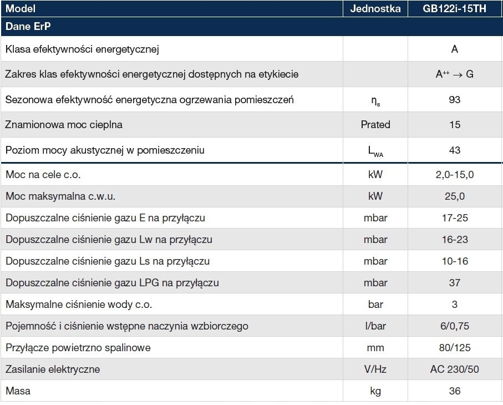Select the LPG gas pressure row label

click(x=112, y=283)
